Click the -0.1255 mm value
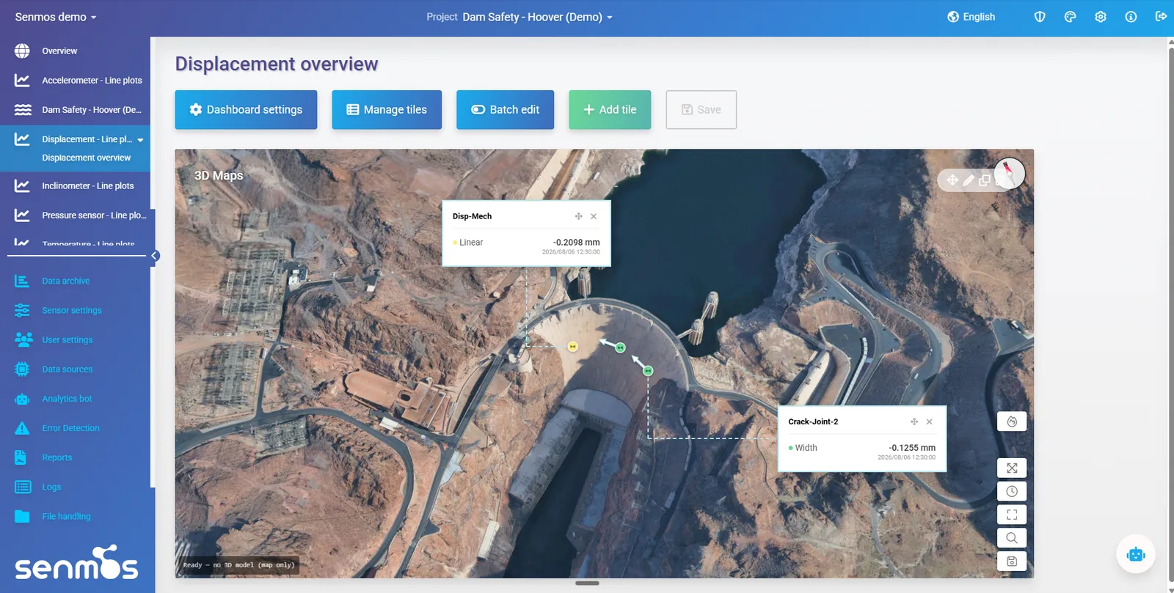 pos(912,447)
